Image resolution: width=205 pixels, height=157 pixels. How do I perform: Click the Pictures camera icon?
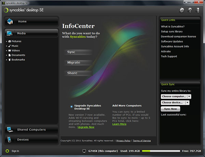(x=10, y=41)
